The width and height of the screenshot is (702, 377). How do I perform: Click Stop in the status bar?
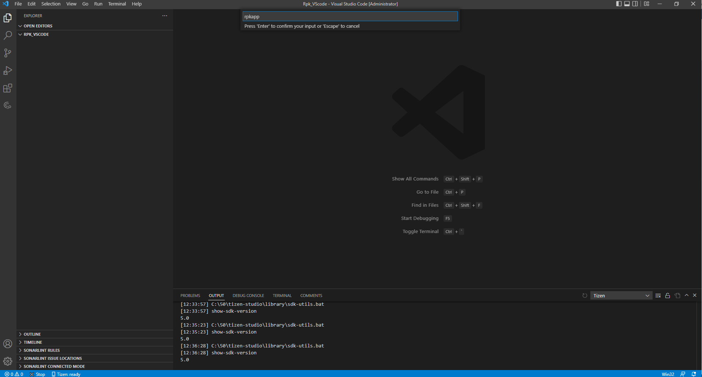(x=38, y=374)
